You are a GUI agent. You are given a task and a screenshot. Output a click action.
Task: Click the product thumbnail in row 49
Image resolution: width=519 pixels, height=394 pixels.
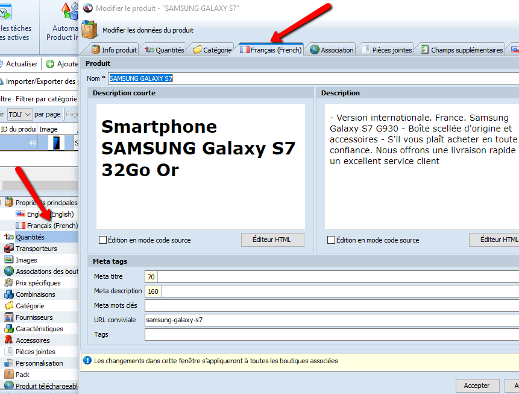(x=56, y=143)
